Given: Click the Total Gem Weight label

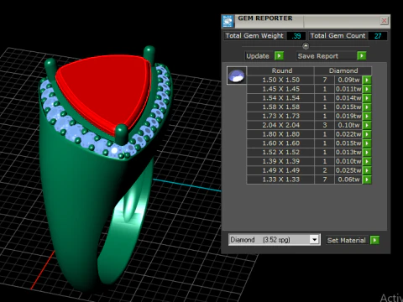Looking at the screenshot, I should tap(254, 36).
